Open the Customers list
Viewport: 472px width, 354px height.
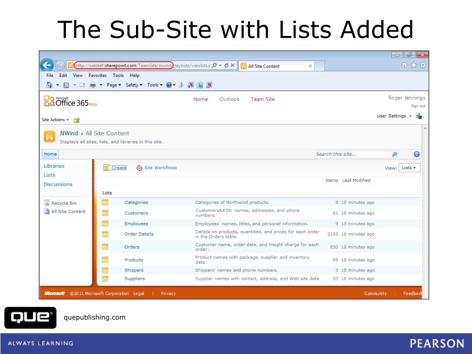click(136, 213)
